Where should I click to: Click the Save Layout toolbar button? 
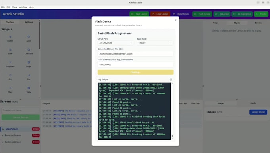point(139,14)
